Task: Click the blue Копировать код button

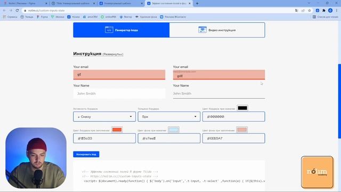Action: 86,154
